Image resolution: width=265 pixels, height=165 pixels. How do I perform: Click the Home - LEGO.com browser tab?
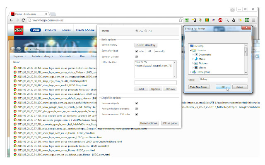(29, 14)
